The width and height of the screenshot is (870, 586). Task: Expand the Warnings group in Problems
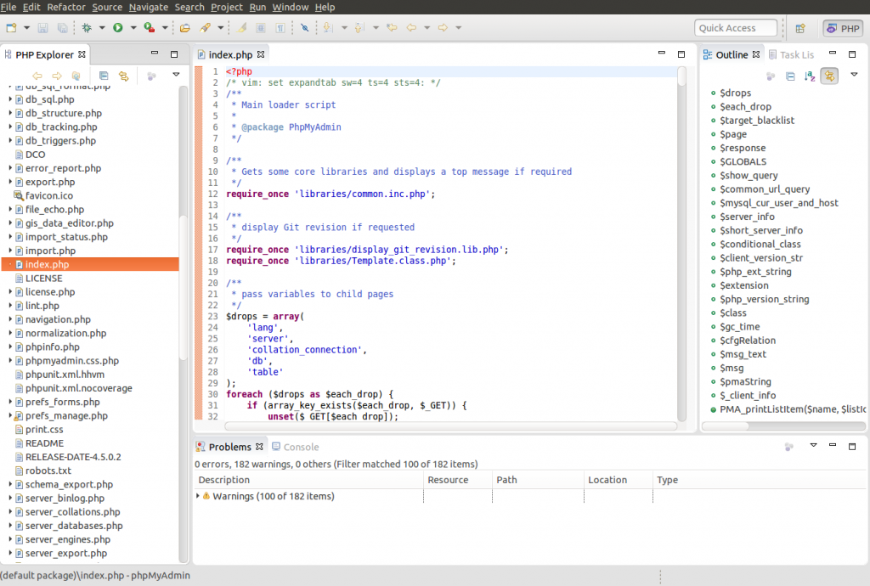[199, 496]
